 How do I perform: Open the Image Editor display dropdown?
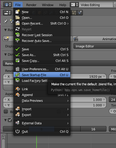[95, 46]
